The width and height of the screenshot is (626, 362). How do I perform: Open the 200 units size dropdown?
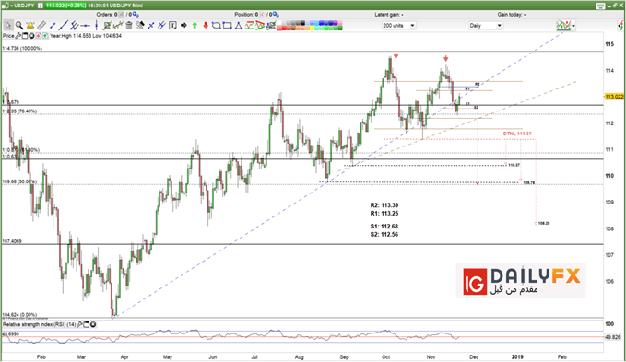pos(398,26)
